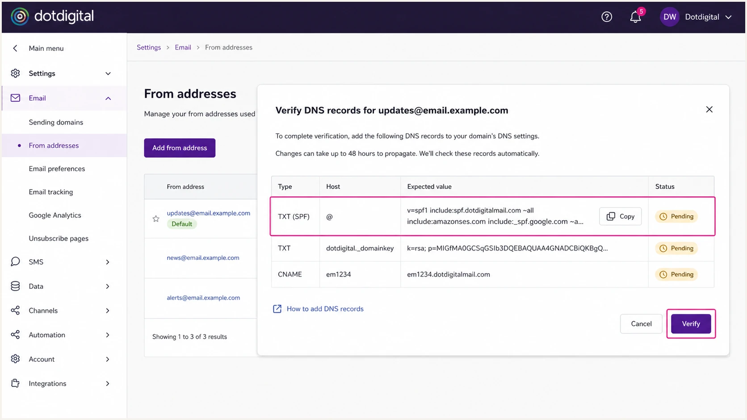Open Unsubscribe pages settings

pyautogui.click(x=59, y=238)
